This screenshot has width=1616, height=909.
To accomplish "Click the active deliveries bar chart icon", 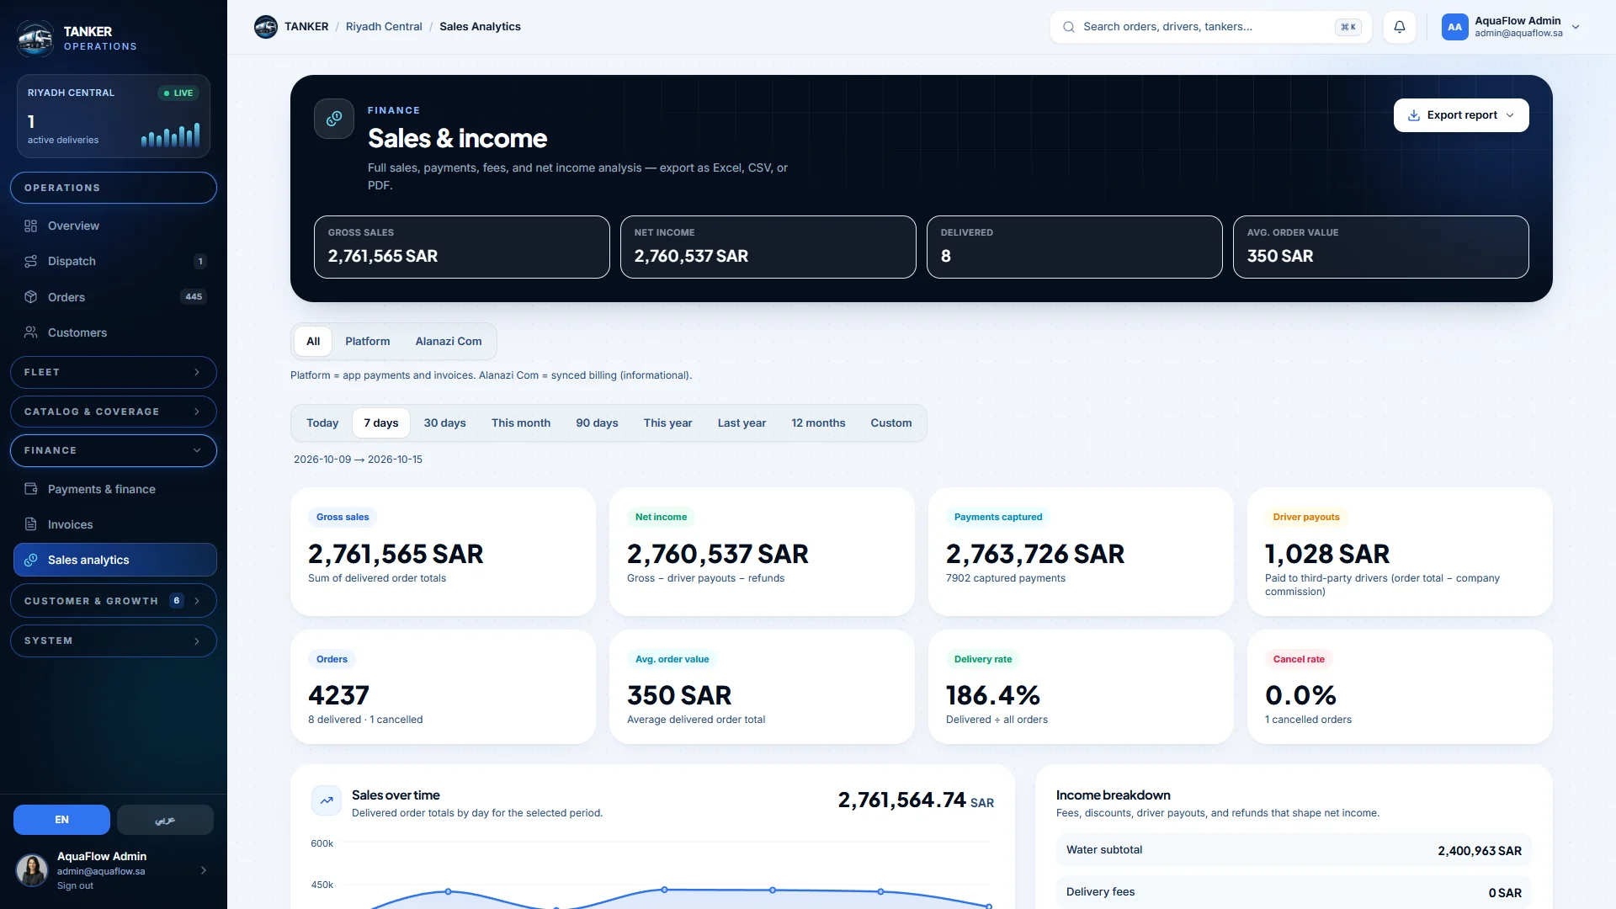I will tap(171, 135).
